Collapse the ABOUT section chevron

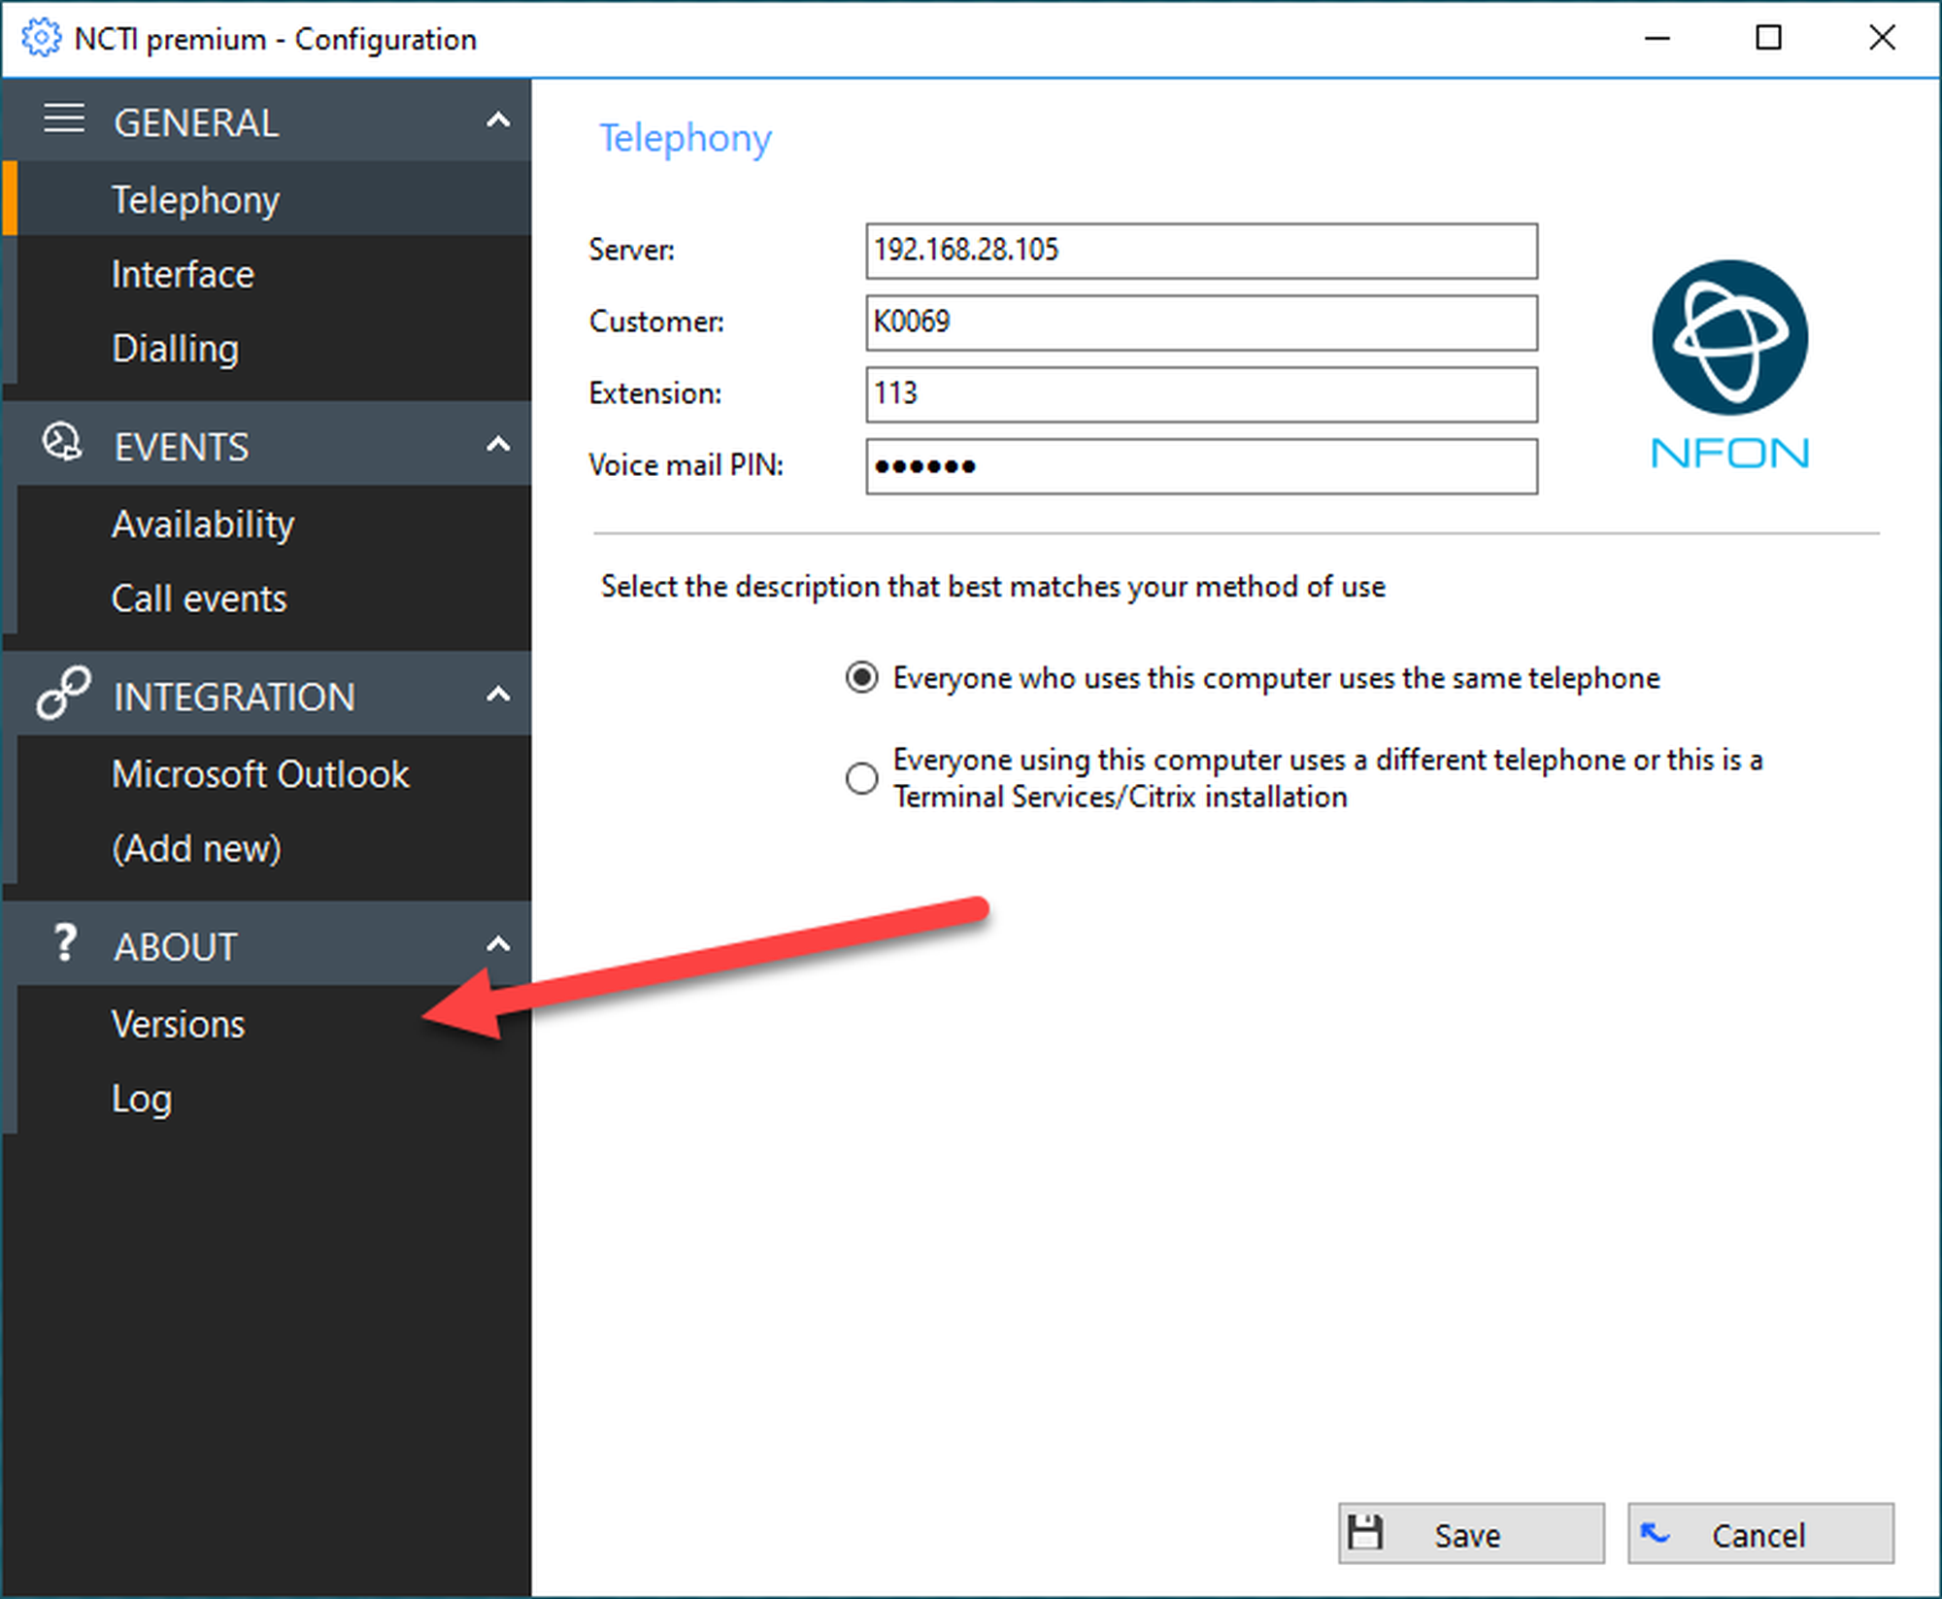click(x=498, y=944)
